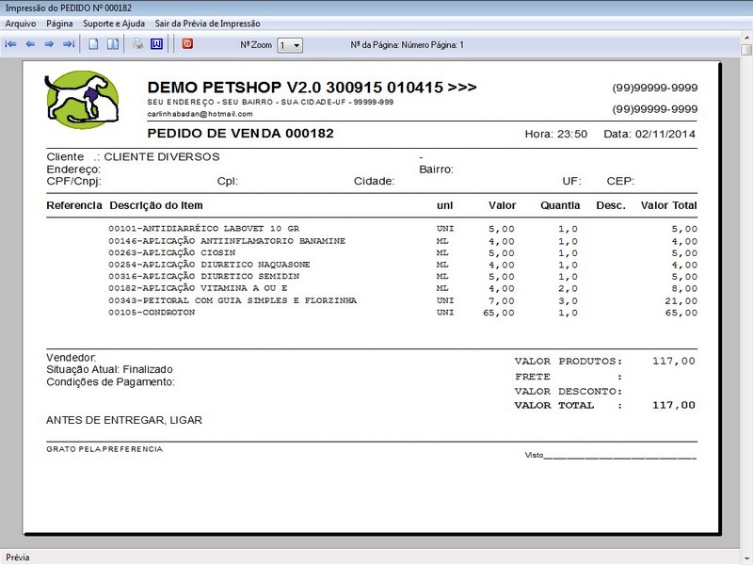Screen dimensions: 753x565
Task: Click the 'Vendedor:' label
Action: pyautogui.click(x=72, y=358)
